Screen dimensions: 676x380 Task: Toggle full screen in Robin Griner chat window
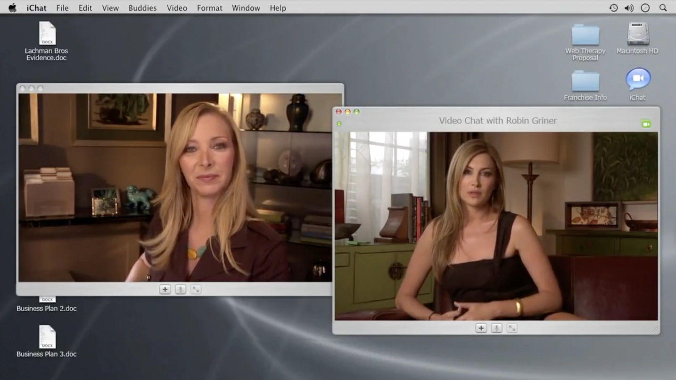(512, 328)
